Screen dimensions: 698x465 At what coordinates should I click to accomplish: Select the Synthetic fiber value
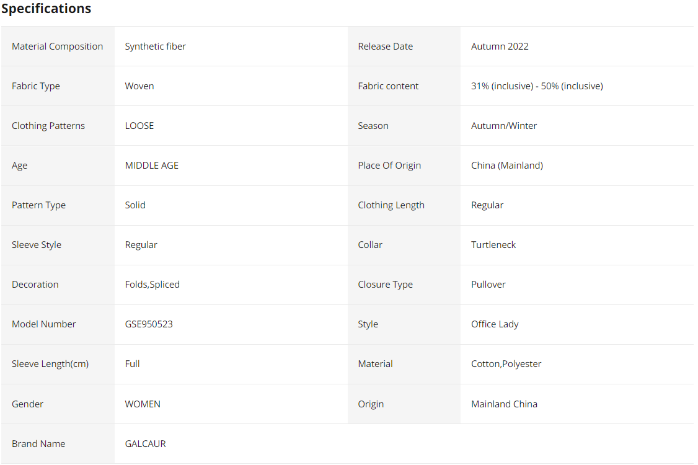(x=155, y=46)
